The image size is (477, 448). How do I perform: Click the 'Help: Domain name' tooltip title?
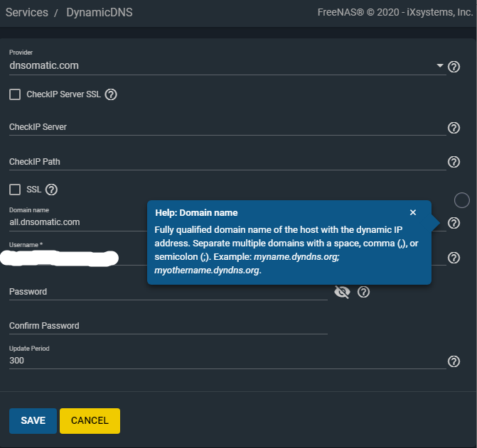196,212
